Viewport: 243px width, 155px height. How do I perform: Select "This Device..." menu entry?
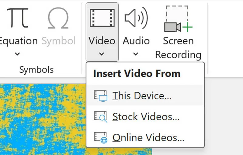(x=142, y=96)
